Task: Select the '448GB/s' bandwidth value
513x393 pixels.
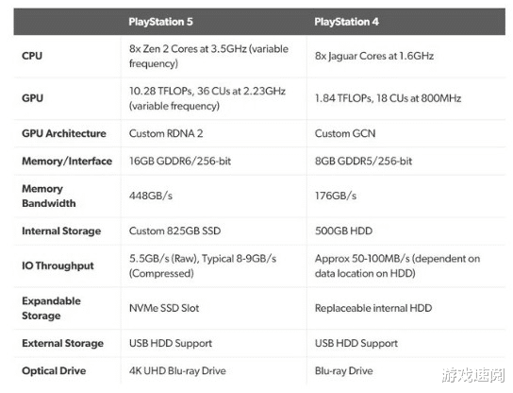Action: click(151, 196)
